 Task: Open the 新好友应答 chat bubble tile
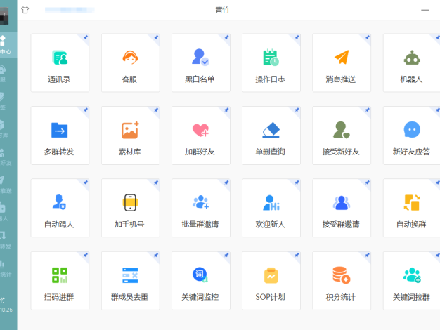412,136
